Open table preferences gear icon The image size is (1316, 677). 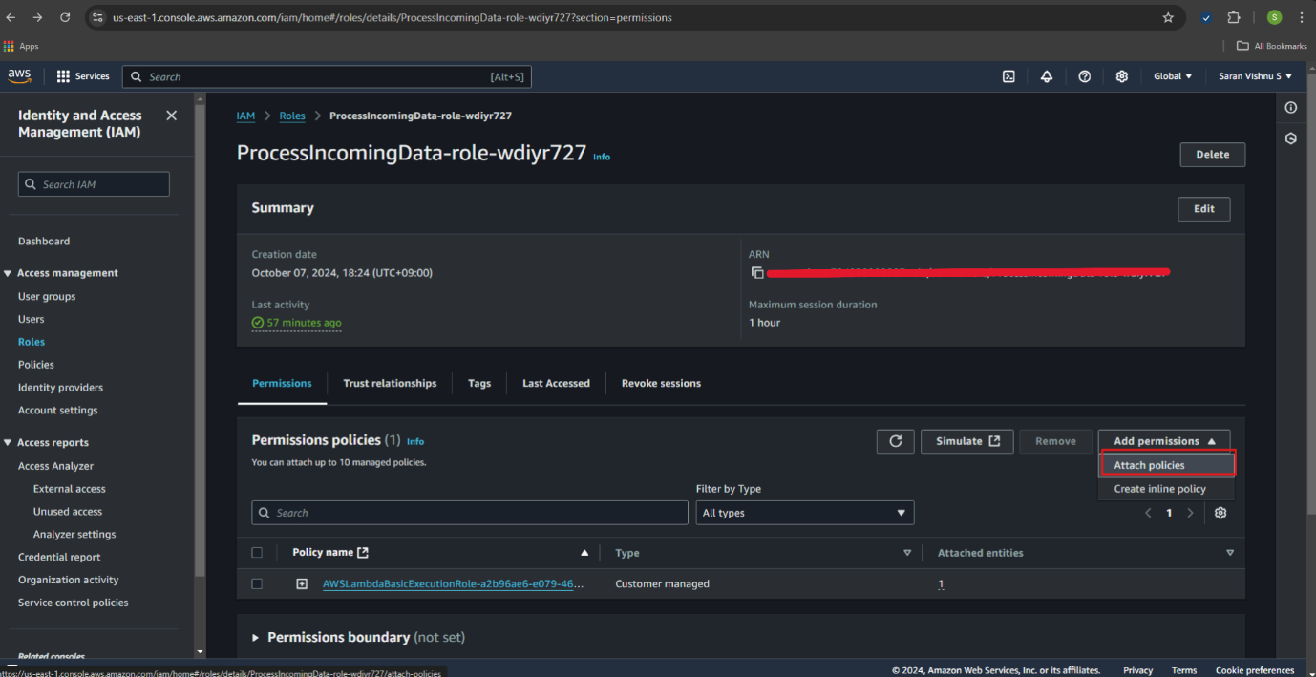(1220, 513)
